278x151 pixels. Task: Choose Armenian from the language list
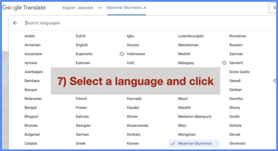32,45
